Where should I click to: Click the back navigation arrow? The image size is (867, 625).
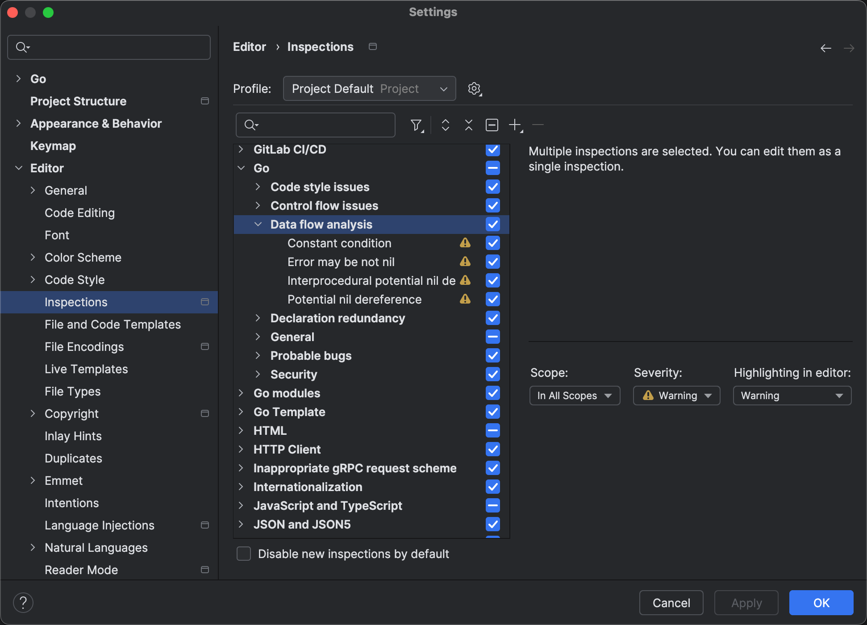pos(825,48)
